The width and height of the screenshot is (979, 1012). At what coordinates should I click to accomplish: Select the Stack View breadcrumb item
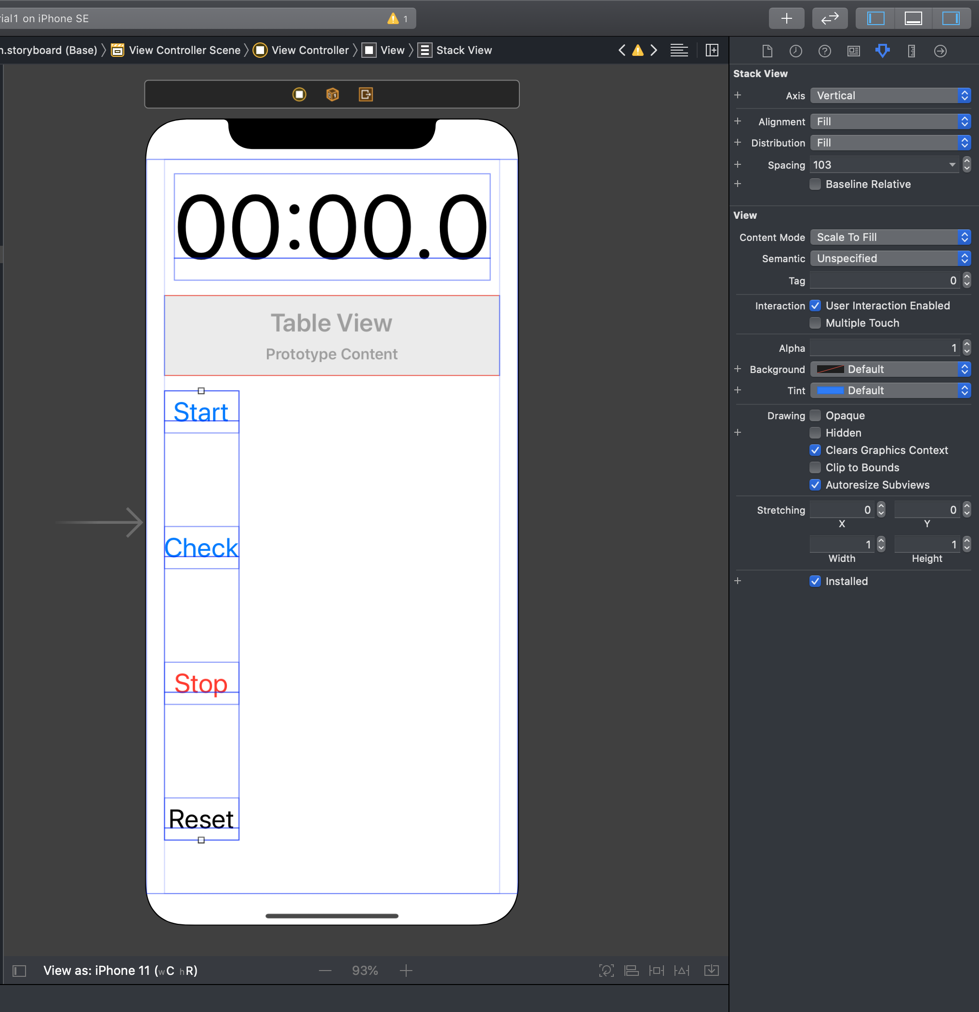[x=463, y=50]
